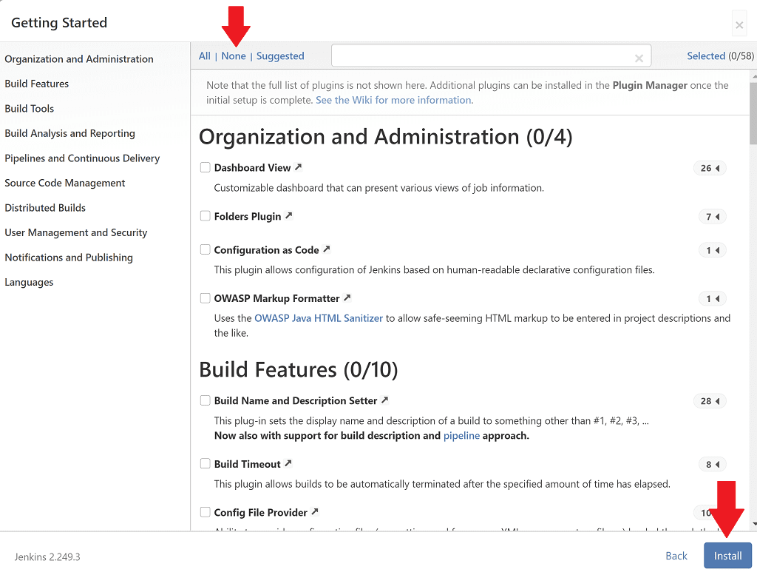Open the pipeline link in Build Name description

click(462, 435)
